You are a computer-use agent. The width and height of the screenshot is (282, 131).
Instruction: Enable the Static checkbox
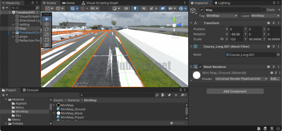[264, 10]
